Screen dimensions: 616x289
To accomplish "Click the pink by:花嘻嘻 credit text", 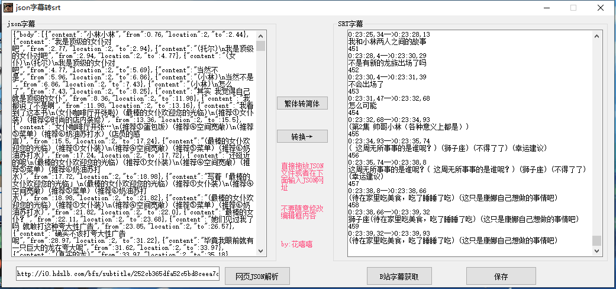I will [296, 244].
